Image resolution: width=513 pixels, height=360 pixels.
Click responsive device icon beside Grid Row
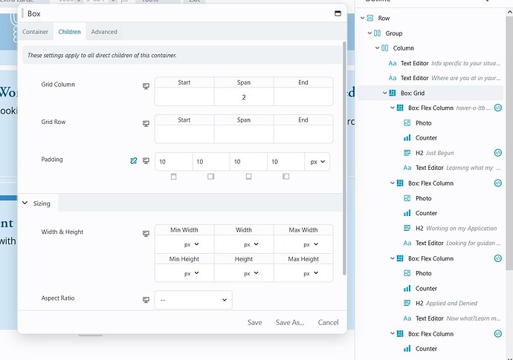point(146,124)
